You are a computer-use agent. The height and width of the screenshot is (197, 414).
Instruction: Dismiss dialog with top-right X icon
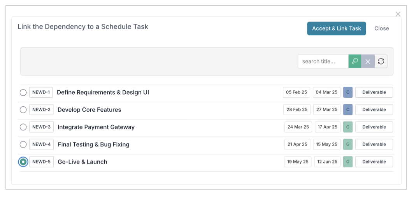point(398,14)
